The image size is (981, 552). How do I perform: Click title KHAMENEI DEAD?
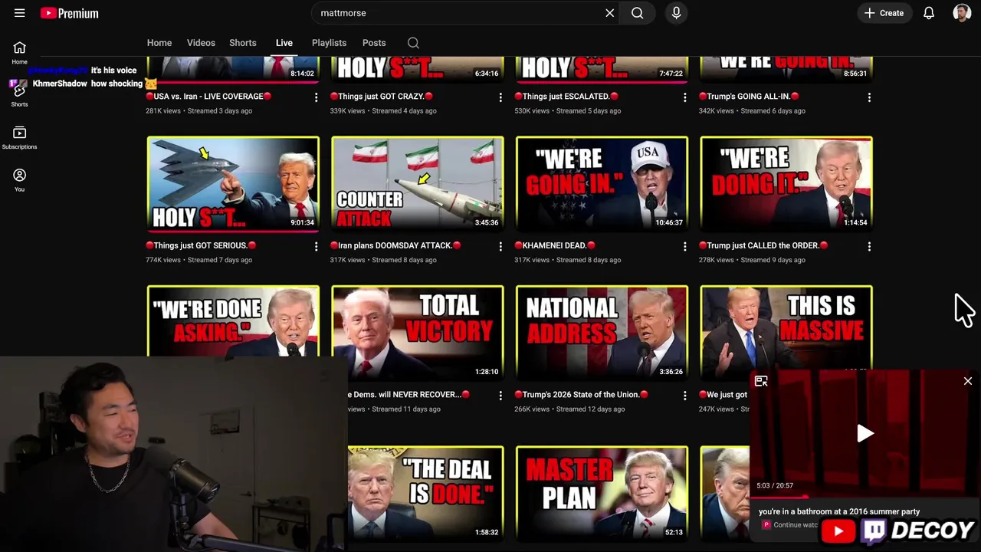click(555, 245)
